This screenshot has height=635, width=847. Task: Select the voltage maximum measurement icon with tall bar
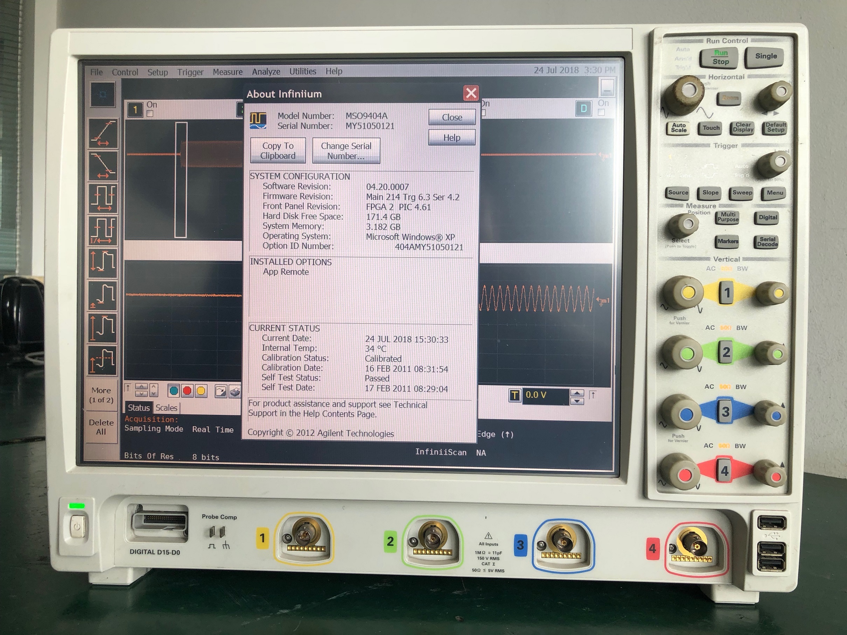click(103, 329)
